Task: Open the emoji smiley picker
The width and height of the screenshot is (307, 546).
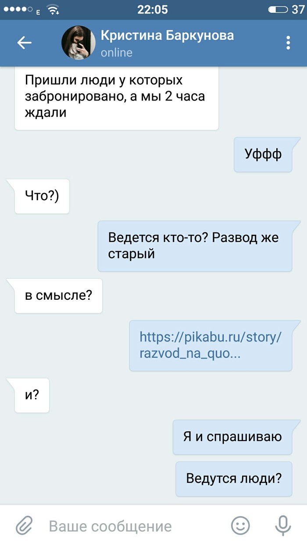Action: [x=240, y=525]
